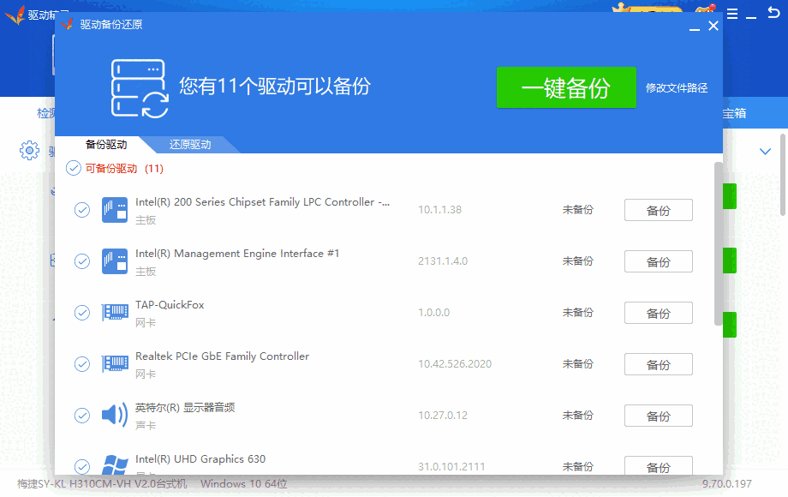Viewport: 788px width, 497px height.
Task: Toggle the 可备份驱动 select-all checkbox
Action: tap(74, 169)
